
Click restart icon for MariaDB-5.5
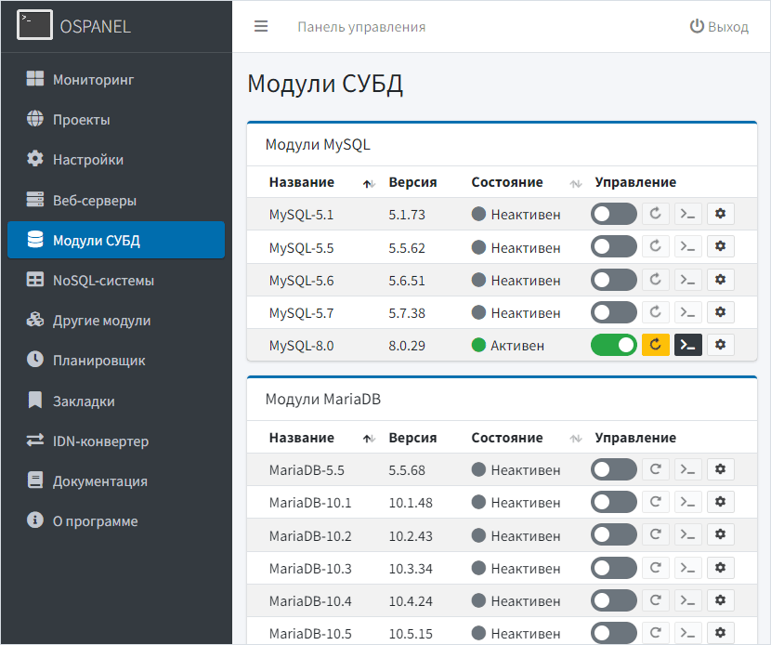point(656,469)
